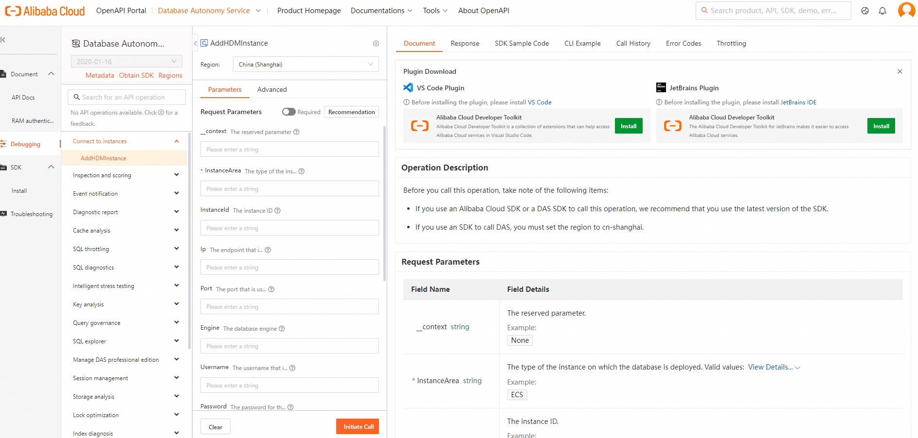Viewport: 918px width, 438px height.
Task: Open the notifications bell
Action: (882, 11)
